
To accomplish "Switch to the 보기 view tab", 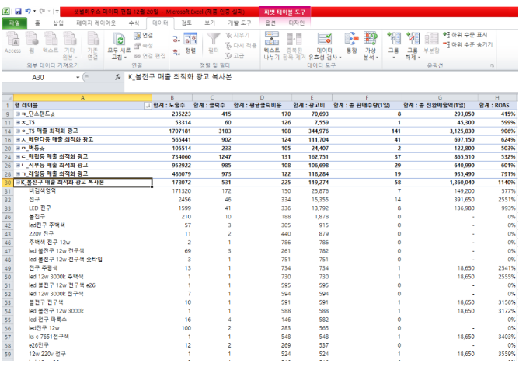I will point(210,23).
